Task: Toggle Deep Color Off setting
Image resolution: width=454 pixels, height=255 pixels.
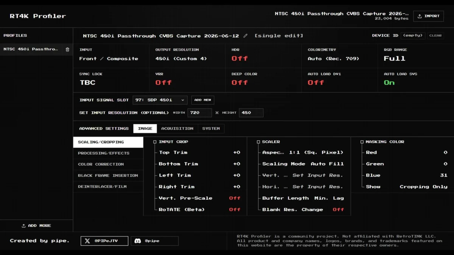Action: pos(239,83)
